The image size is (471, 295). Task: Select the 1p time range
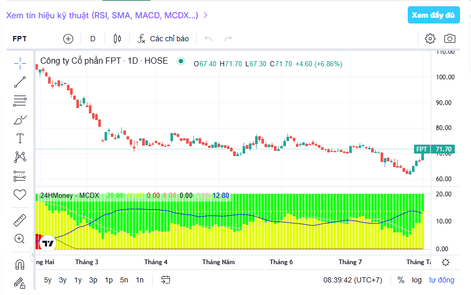coord(108,280)
